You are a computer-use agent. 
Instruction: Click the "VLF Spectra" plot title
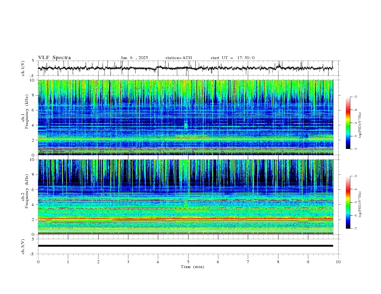pos(54,58)
